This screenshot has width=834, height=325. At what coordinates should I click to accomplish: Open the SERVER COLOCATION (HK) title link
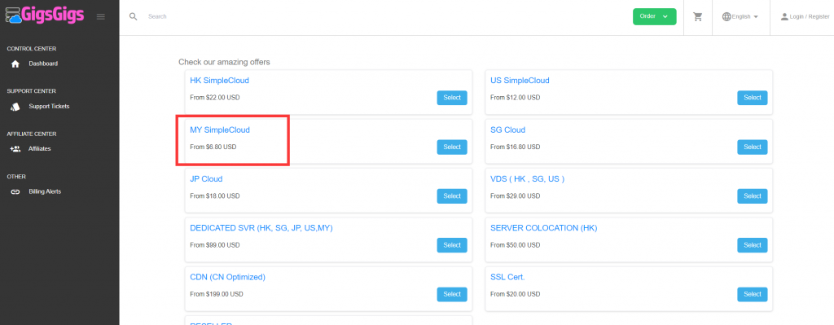pos(543,228)
